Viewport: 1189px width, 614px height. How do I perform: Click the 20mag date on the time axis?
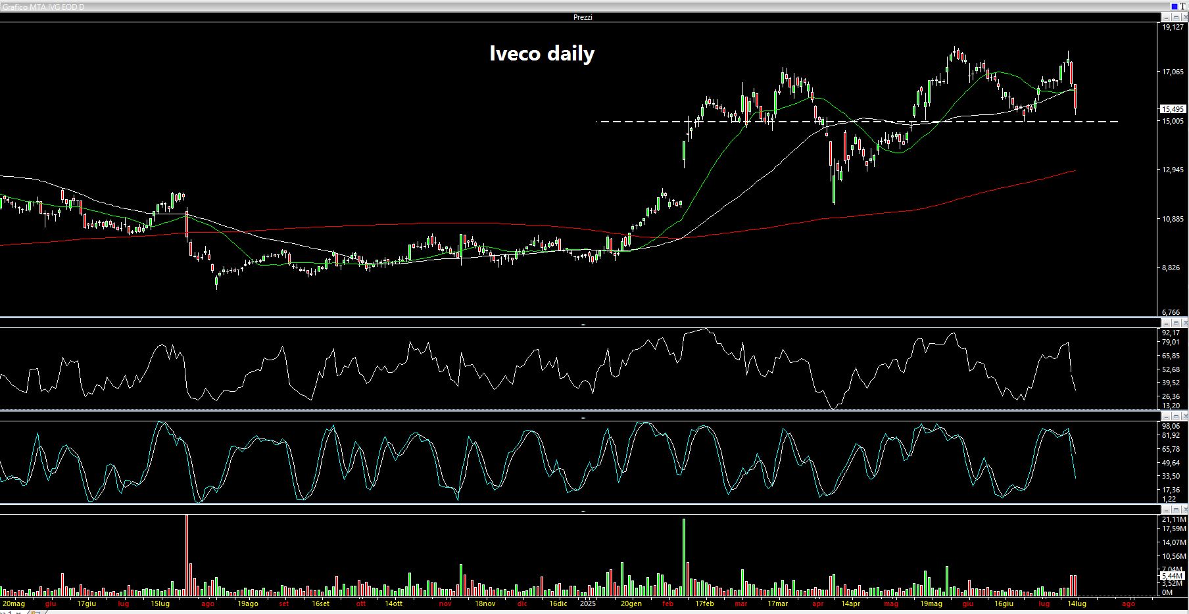[14, 603]
